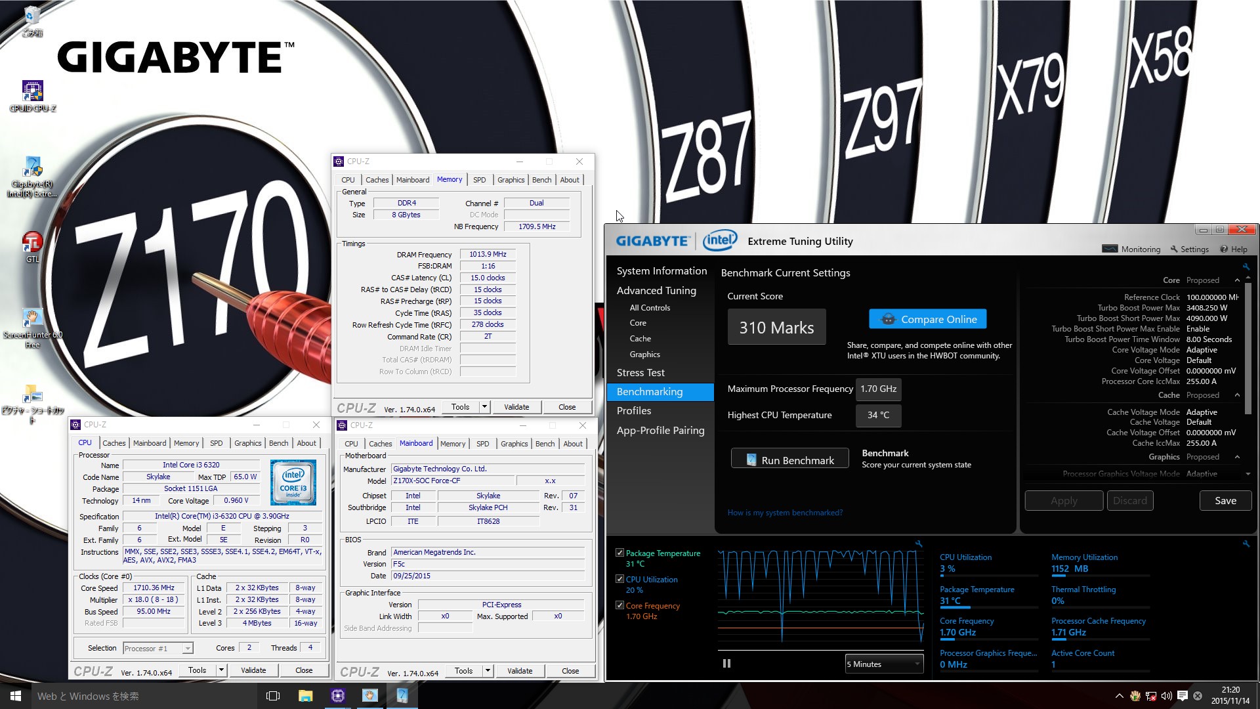The image size is (1260, 709).
Task: Open Profiles in XTU sidebar
Action: pos(634,410)
